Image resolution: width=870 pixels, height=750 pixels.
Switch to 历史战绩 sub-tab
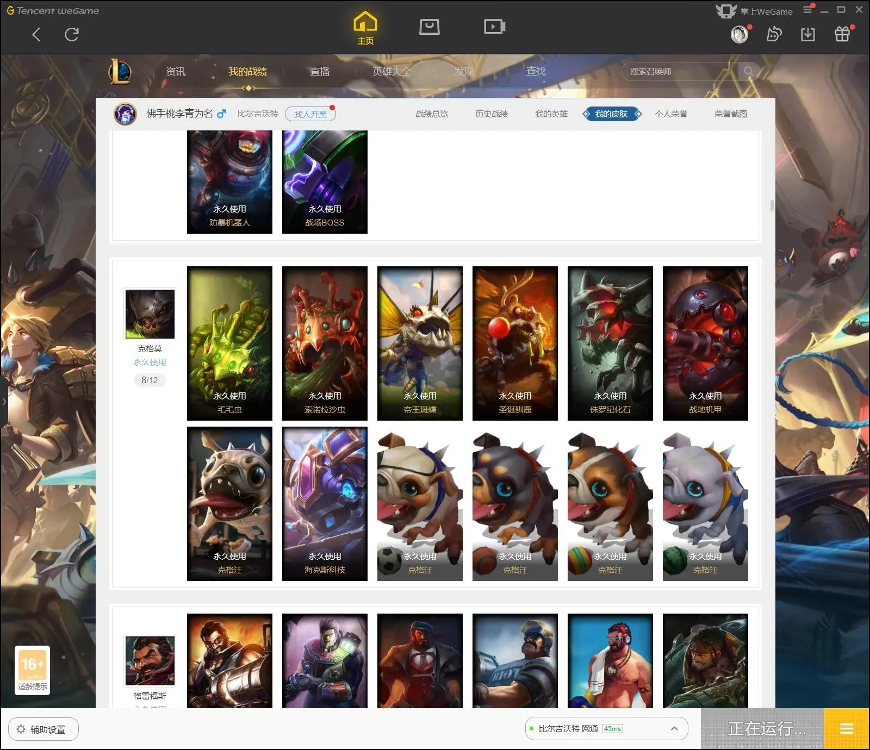[492, 114]
